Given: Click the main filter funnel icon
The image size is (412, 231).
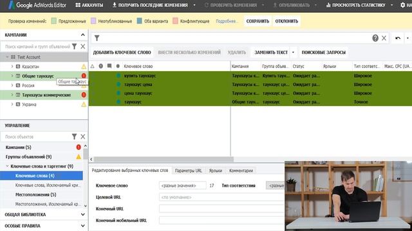Looking at the screenshot, I should [x=97, y=38].
